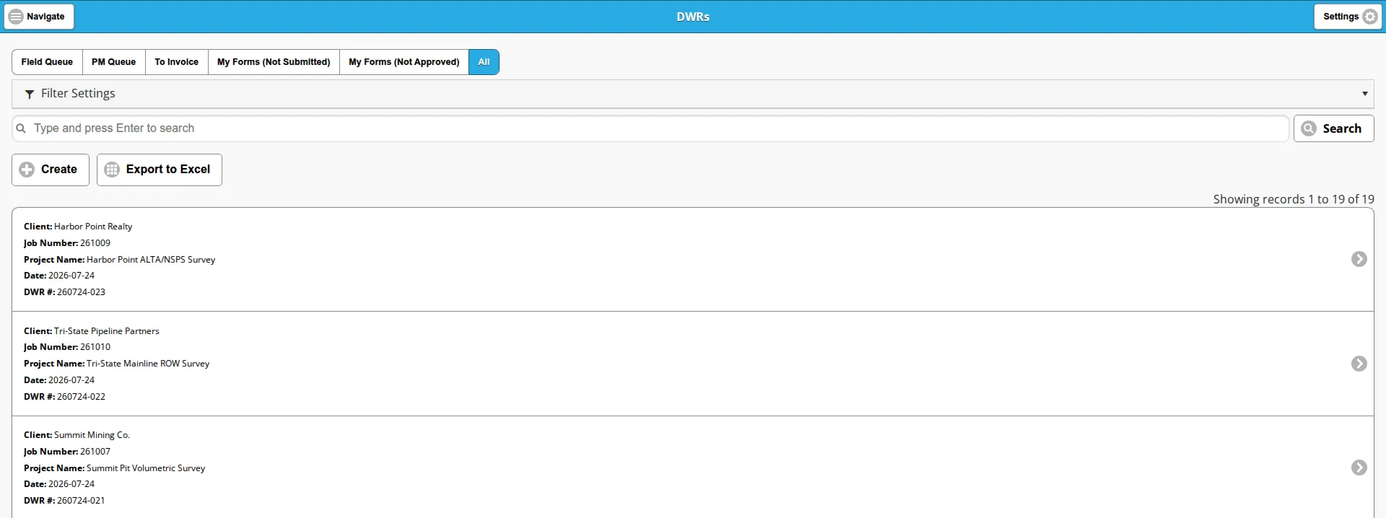Expand the Filter Settings panel header

click(x=693, y=94)
